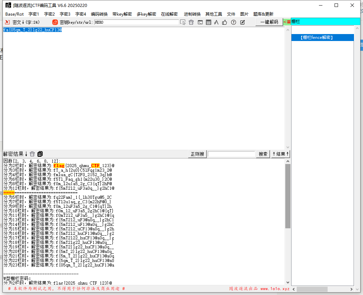363x295 pixels.
Task: Open the 在线解密 menu
Action: [169, 14]
